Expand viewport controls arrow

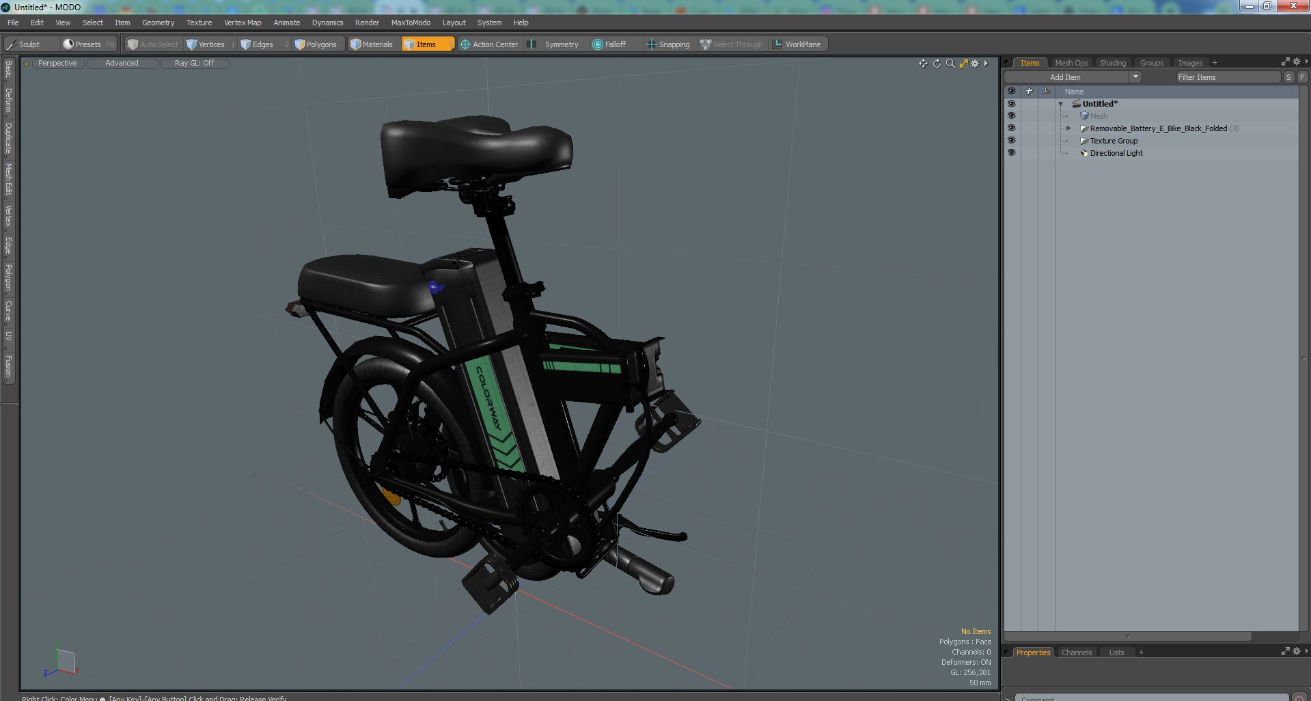point(986,64)
